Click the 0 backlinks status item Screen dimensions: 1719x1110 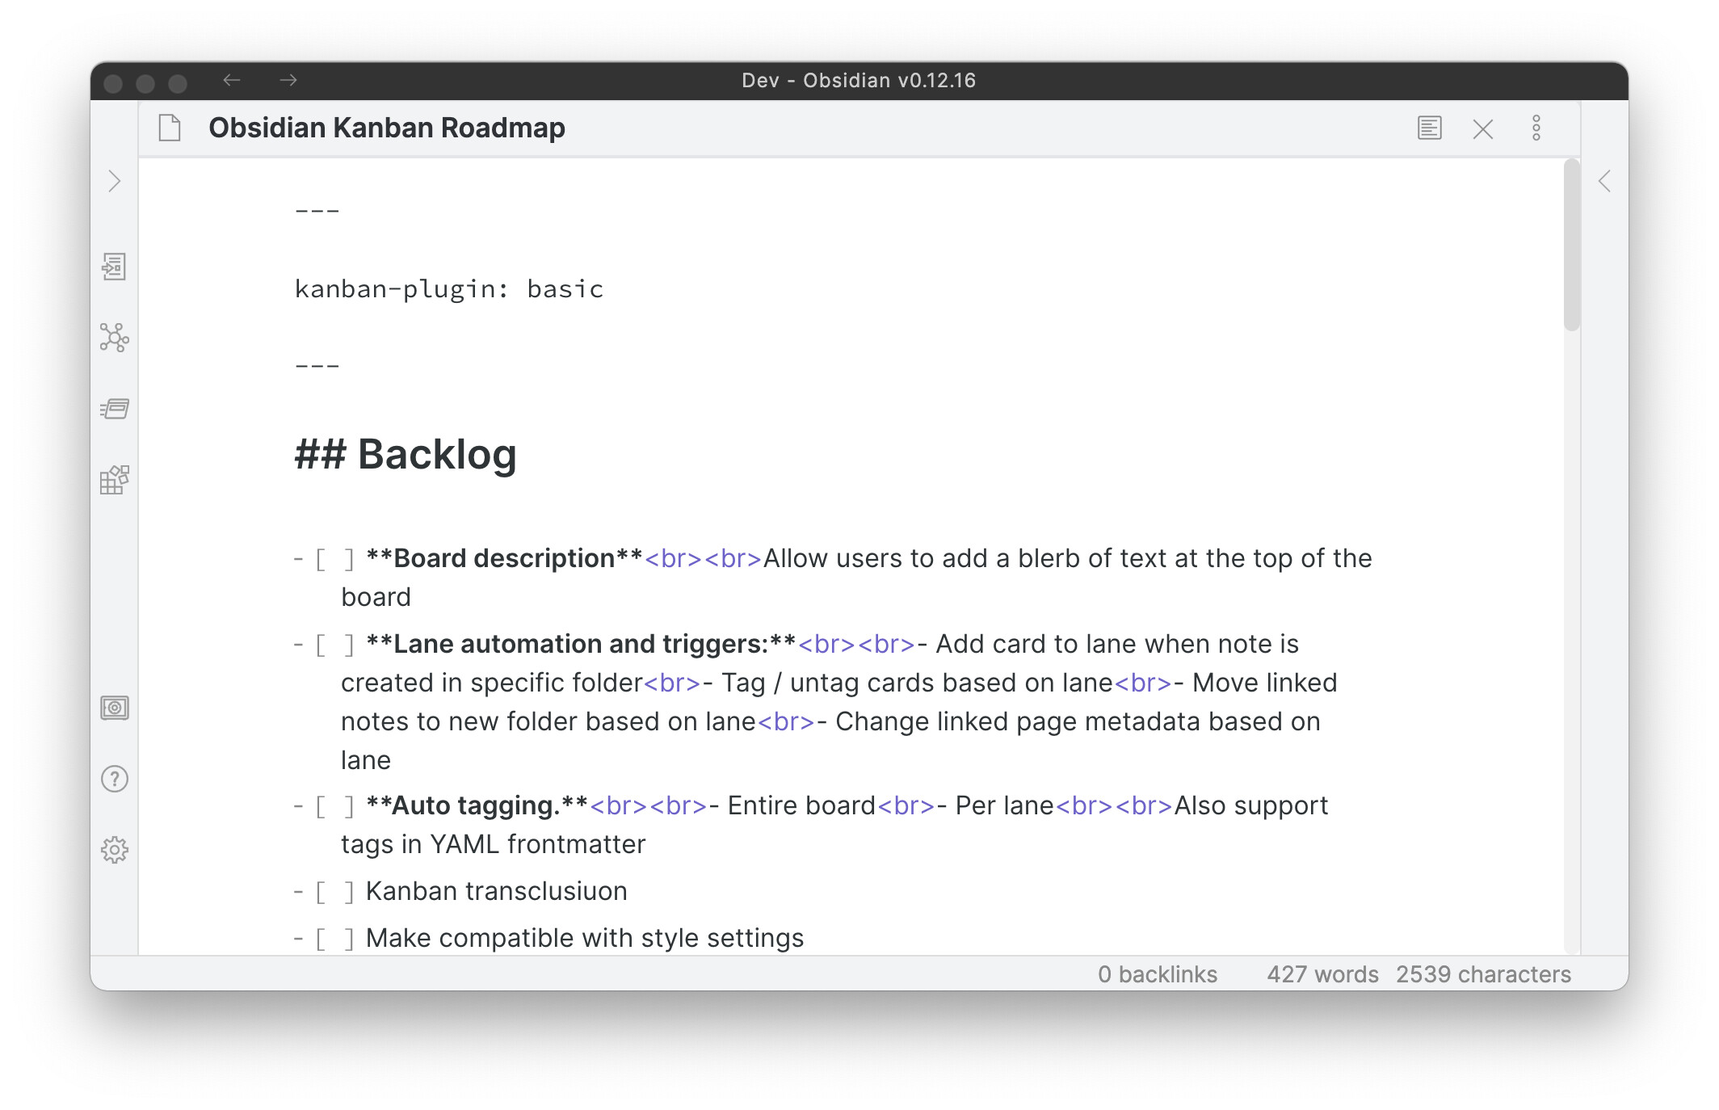[1157, 974]
